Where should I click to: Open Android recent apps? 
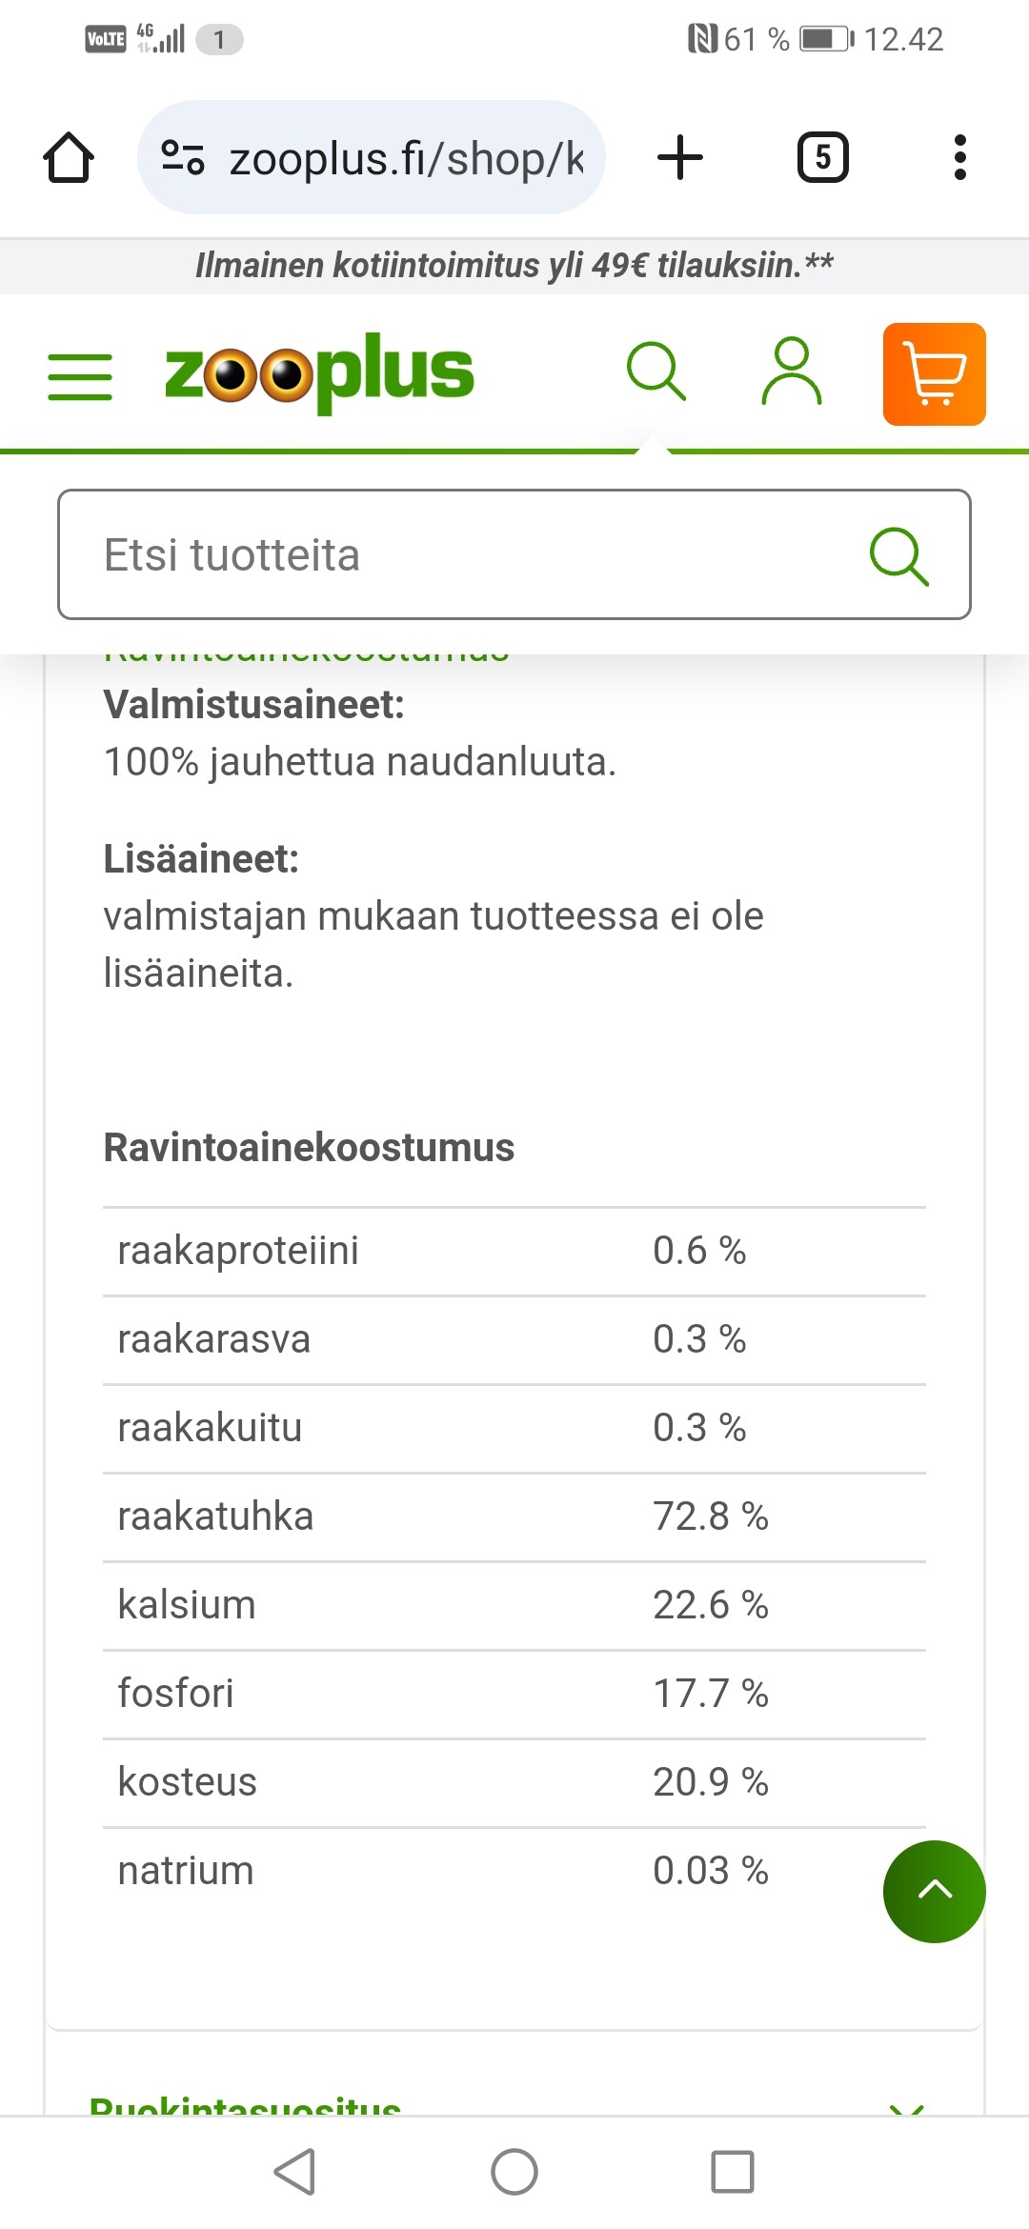732,2172
